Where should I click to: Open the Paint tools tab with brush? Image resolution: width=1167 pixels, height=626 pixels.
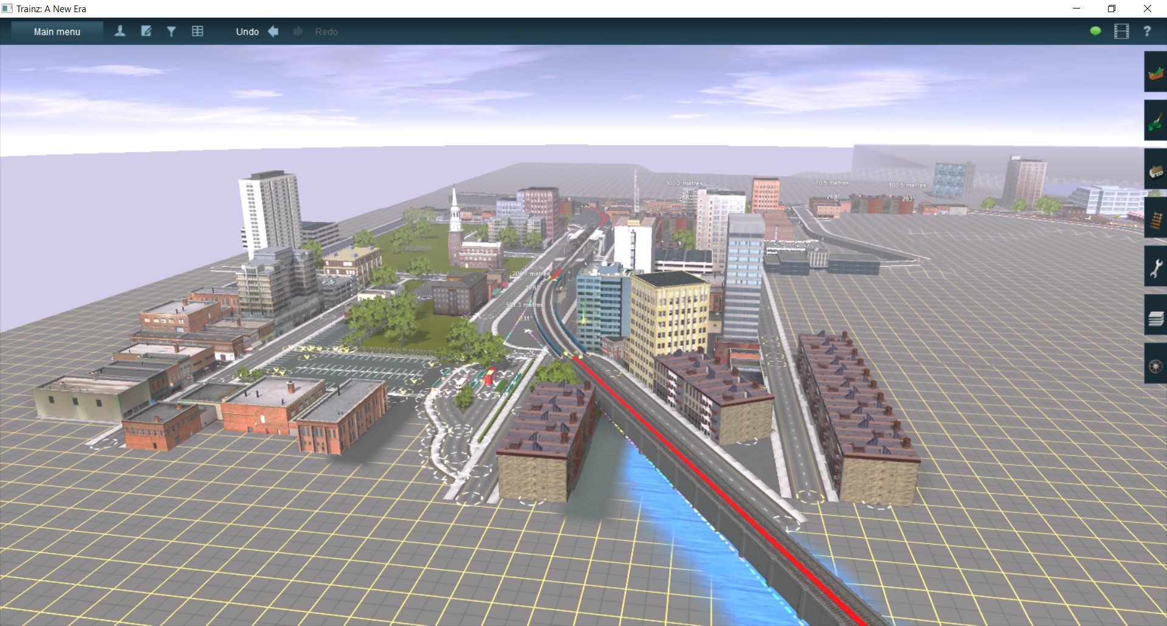click(1155, 121)
